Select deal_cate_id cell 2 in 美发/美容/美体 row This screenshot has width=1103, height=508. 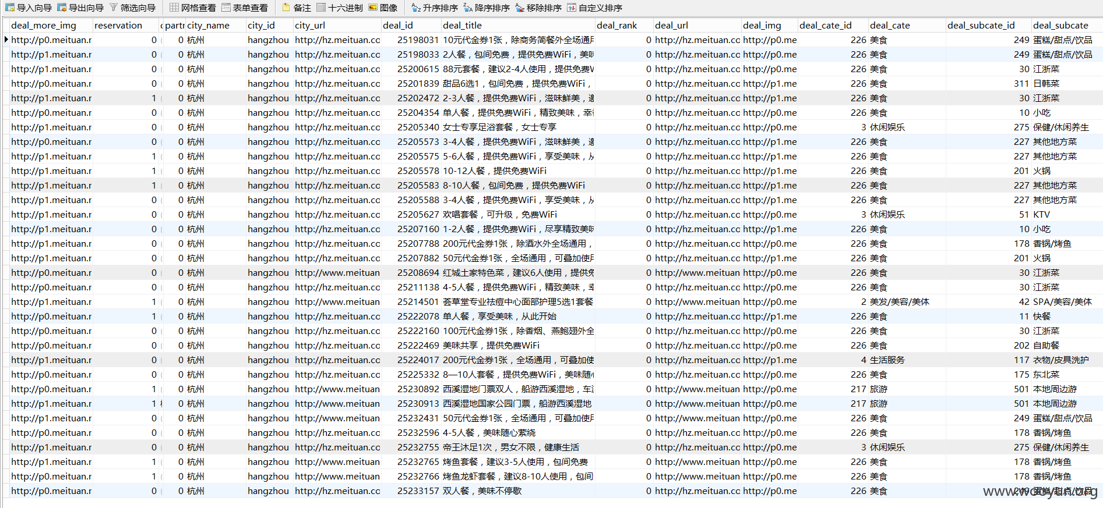point(833,301)
